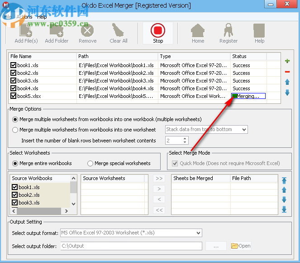300x263 pixels.
Task: Uncheck book1.xls in file list
Action: point(13,65)
